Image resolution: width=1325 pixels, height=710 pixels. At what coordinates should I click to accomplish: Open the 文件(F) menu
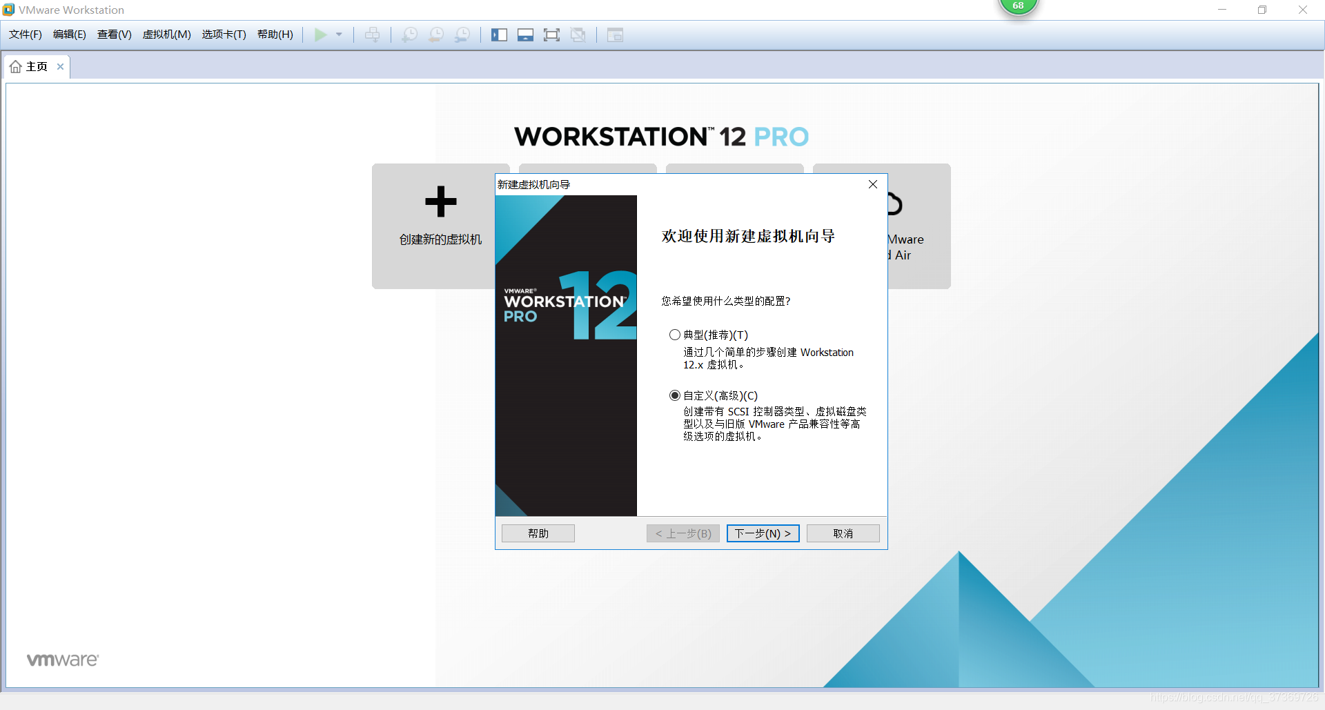pos(26,34)
